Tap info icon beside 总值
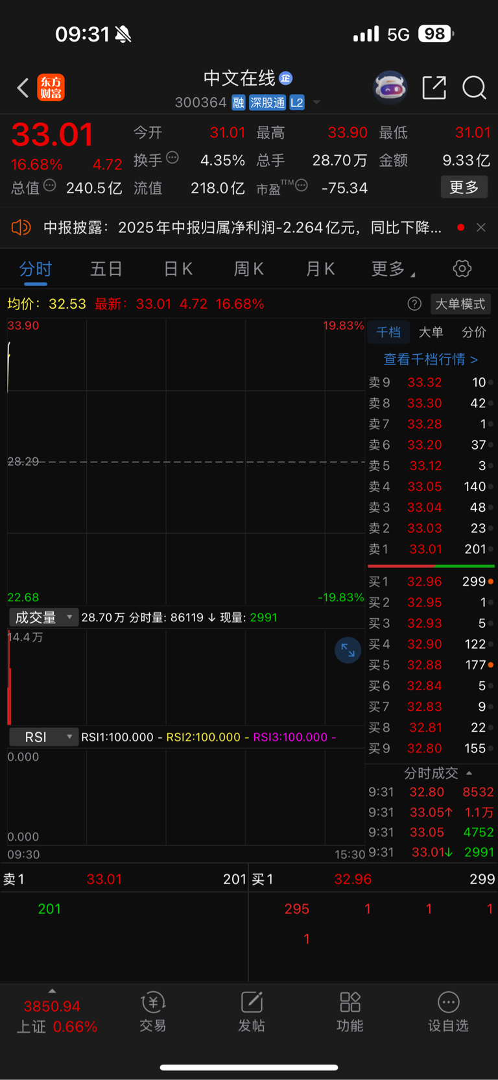 click(x=50, y=186)
